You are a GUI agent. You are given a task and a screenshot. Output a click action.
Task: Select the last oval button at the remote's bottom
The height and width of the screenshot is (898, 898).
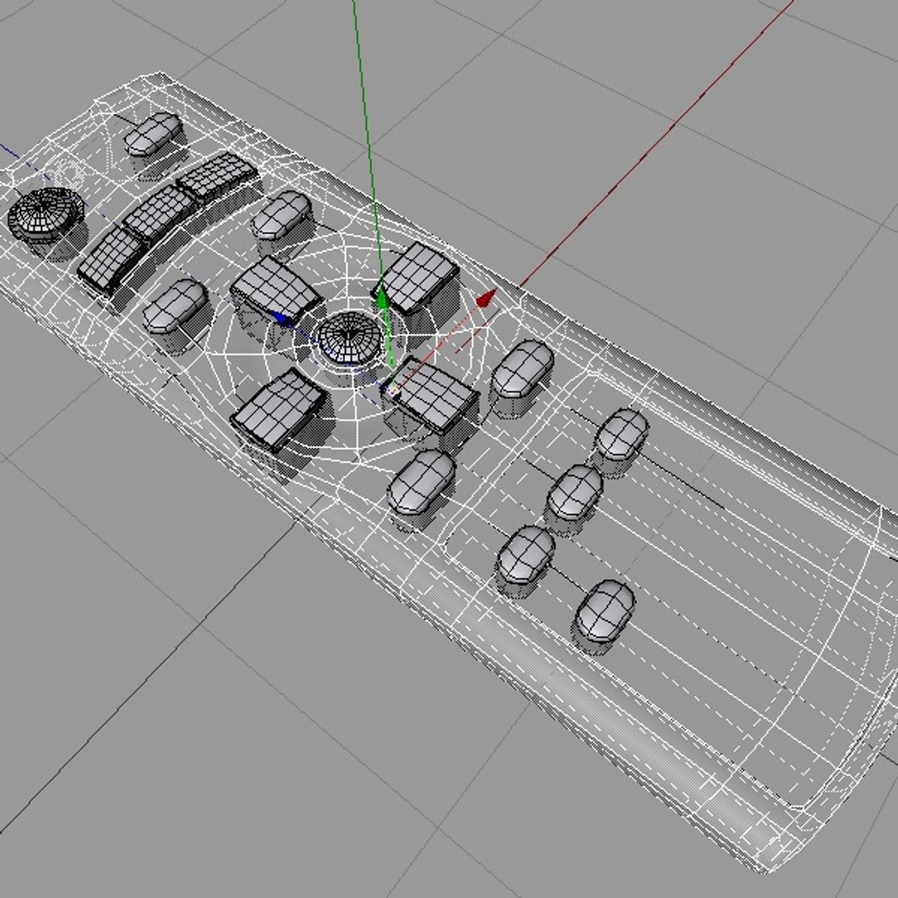pyautogui.click(x=604, y=610)
